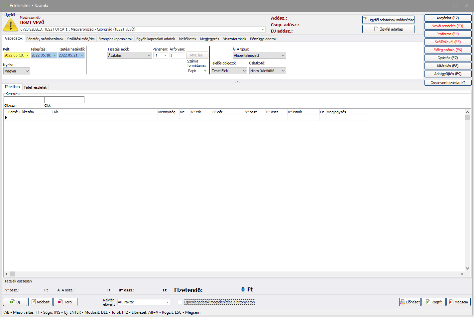Viewport: 474px width, 317px height.
Task: Open the ÁFA típus dropdown
Action: tap(283, 55)
